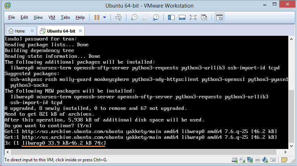297x166 pixels.
Task: Click the VMware Workstation title bar icon
Action: click(x=8, y=5)
